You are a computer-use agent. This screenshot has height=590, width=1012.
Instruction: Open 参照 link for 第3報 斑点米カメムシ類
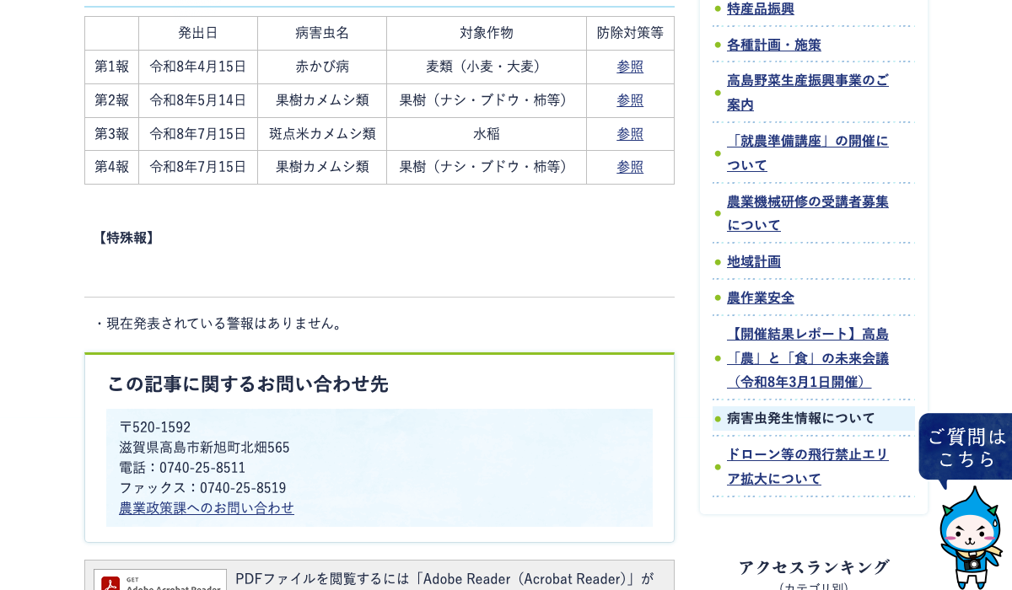click(630, 134)
